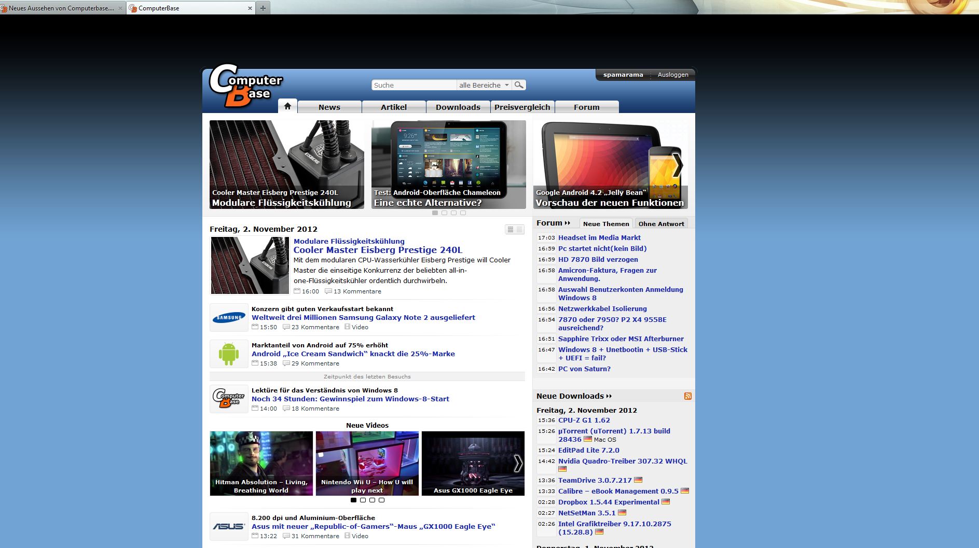Image resolution: width=979 pixels, height=548 pixels.
Task: Open 'CPU-Z G1 1.62' download link
Action: coord(584,420)
